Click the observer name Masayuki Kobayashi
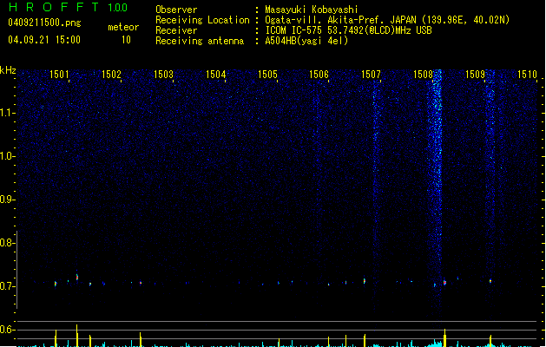Viewport: 546px width, 347px height. point(312,10)
